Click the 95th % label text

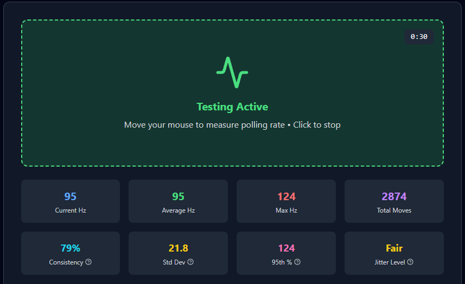pos(282,262)
